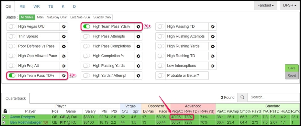Select the Main slate
The height and width of the screenshot is (126, 301).
(x=40, y=17)
